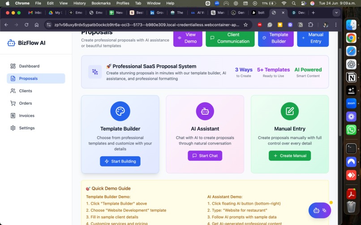Click the Settings gear icon
361x225 pixels.
click(13, 128)
